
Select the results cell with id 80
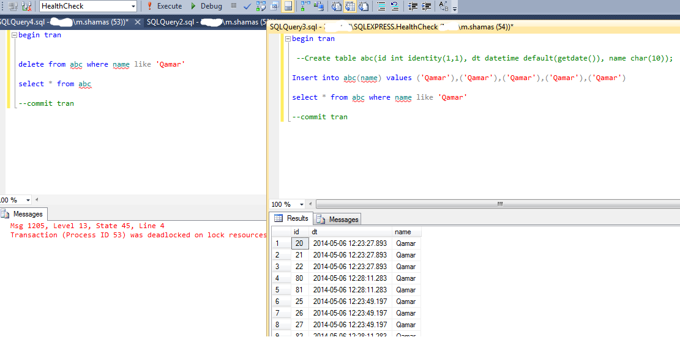click(300, 278)
